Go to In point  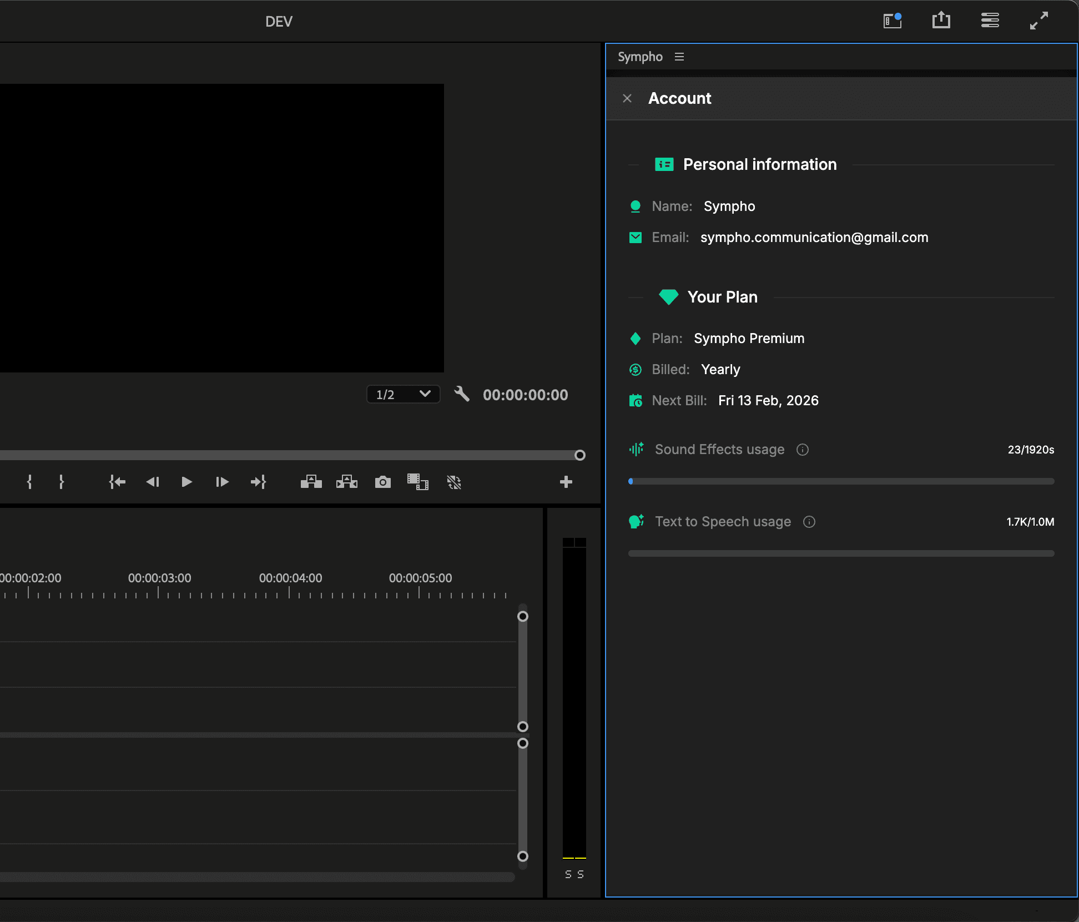pos(117,482)
